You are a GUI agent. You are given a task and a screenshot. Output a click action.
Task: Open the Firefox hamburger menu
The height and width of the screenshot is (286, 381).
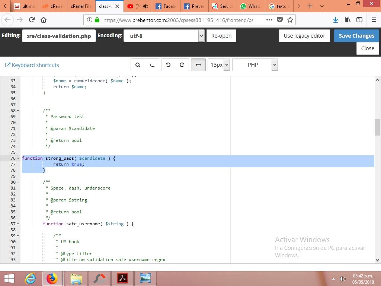click(374, 20)
